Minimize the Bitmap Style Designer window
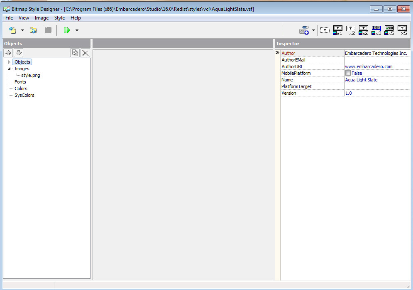This screenshot has width=413, height=290. coord(376,9)
